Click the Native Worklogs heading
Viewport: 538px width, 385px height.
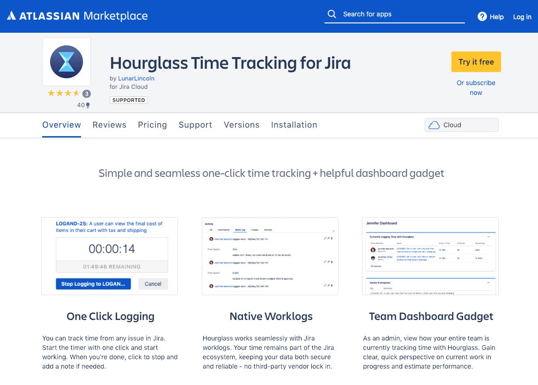coord(271,316)
